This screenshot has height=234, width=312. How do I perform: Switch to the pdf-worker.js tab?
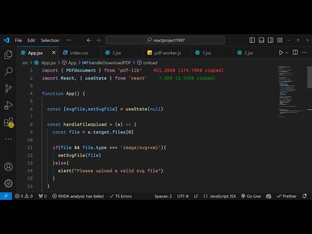(x=163, y=53)
